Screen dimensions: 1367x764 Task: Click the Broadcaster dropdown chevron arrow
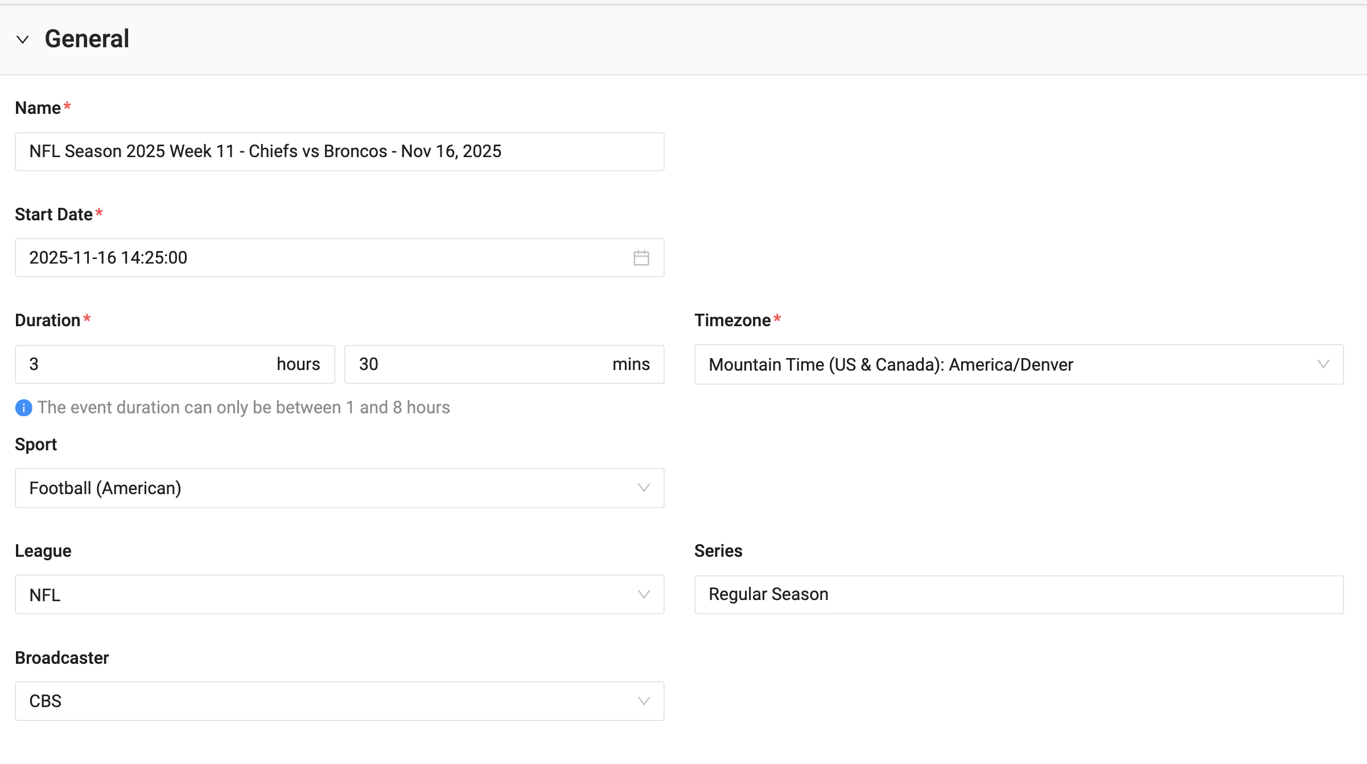point(644,701)
